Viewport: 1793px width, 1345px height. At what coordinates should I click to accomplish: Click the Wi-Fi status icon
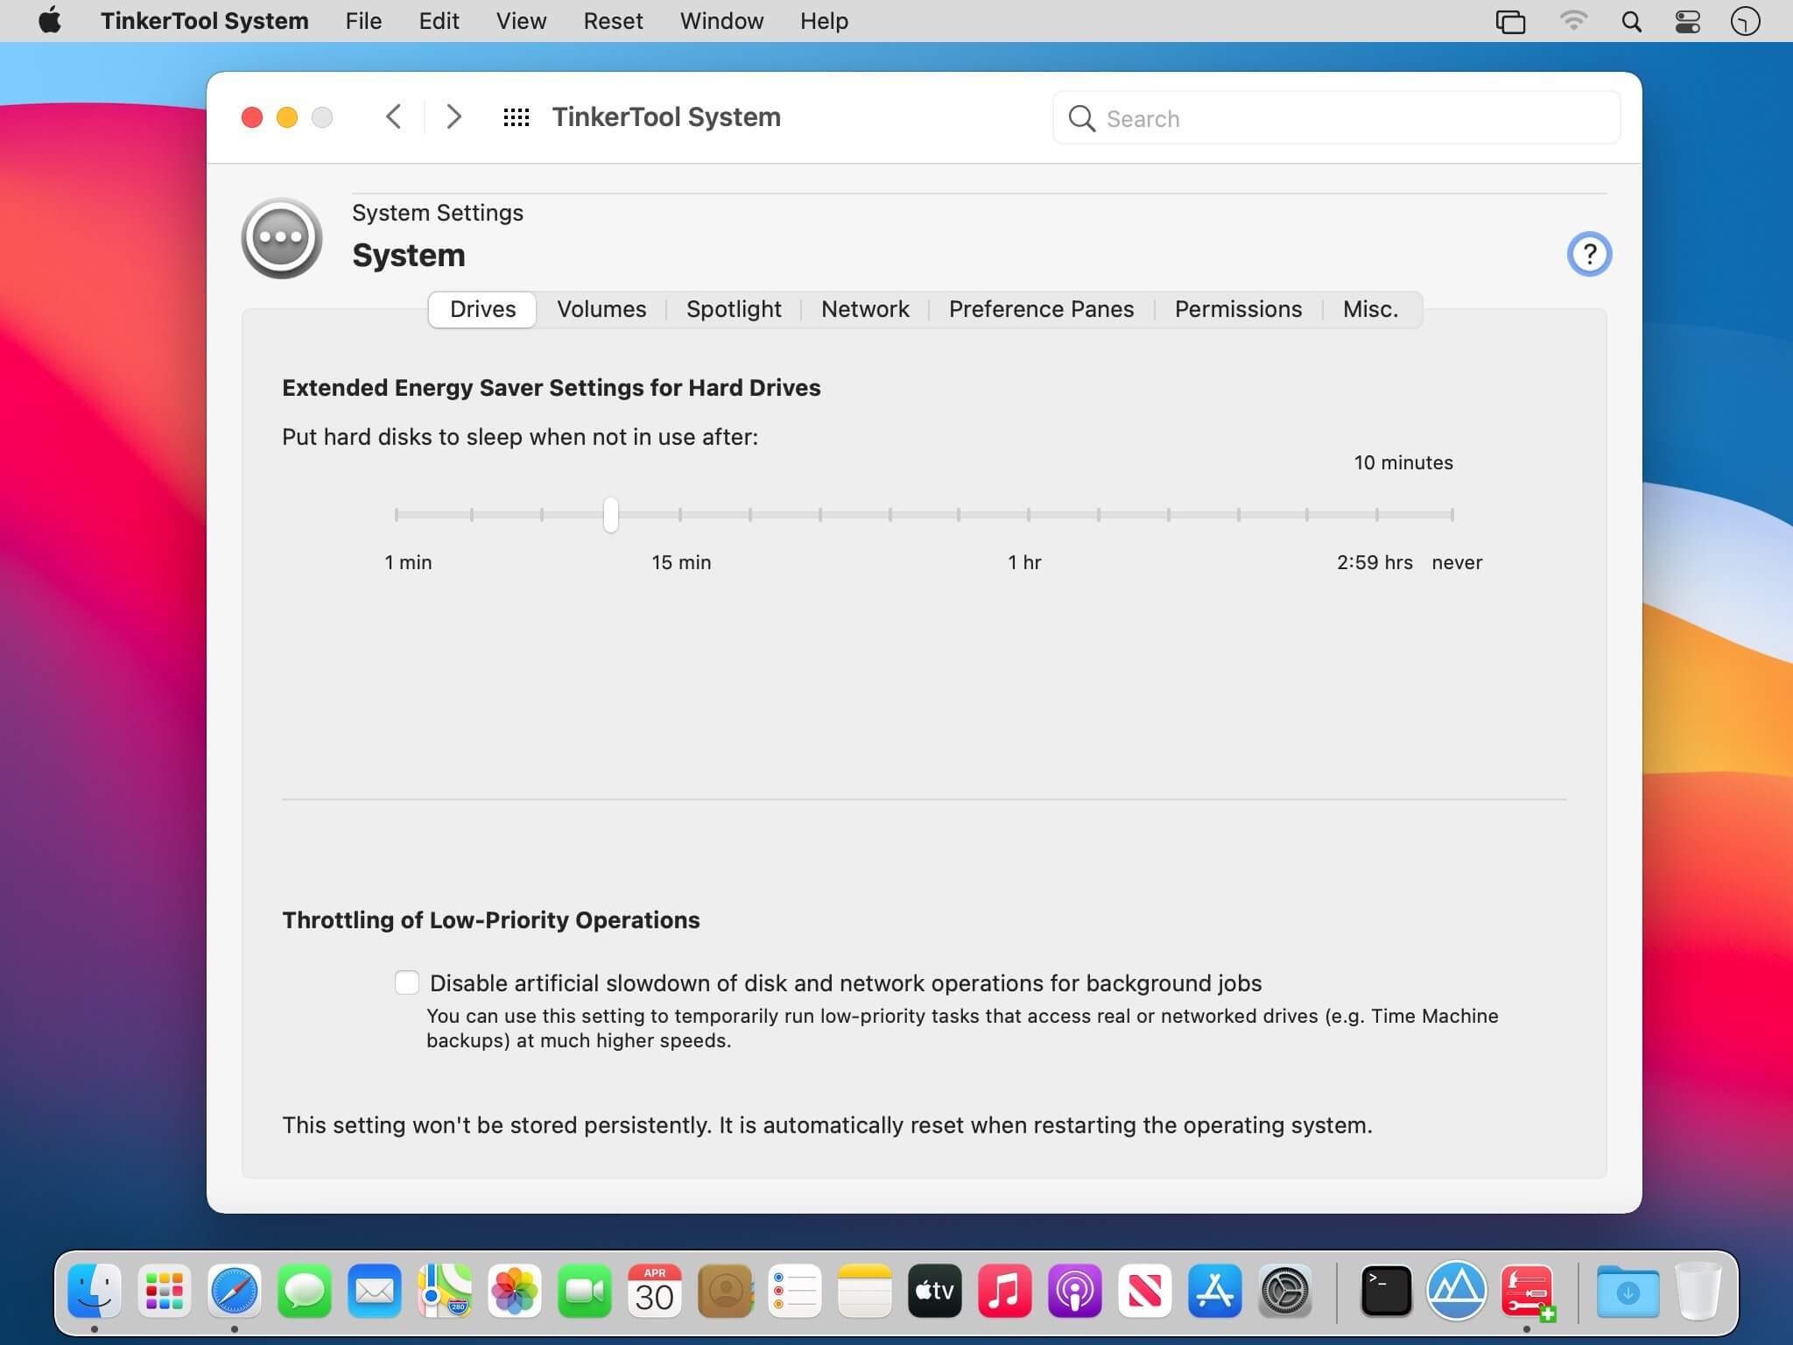pos(1573,21)
